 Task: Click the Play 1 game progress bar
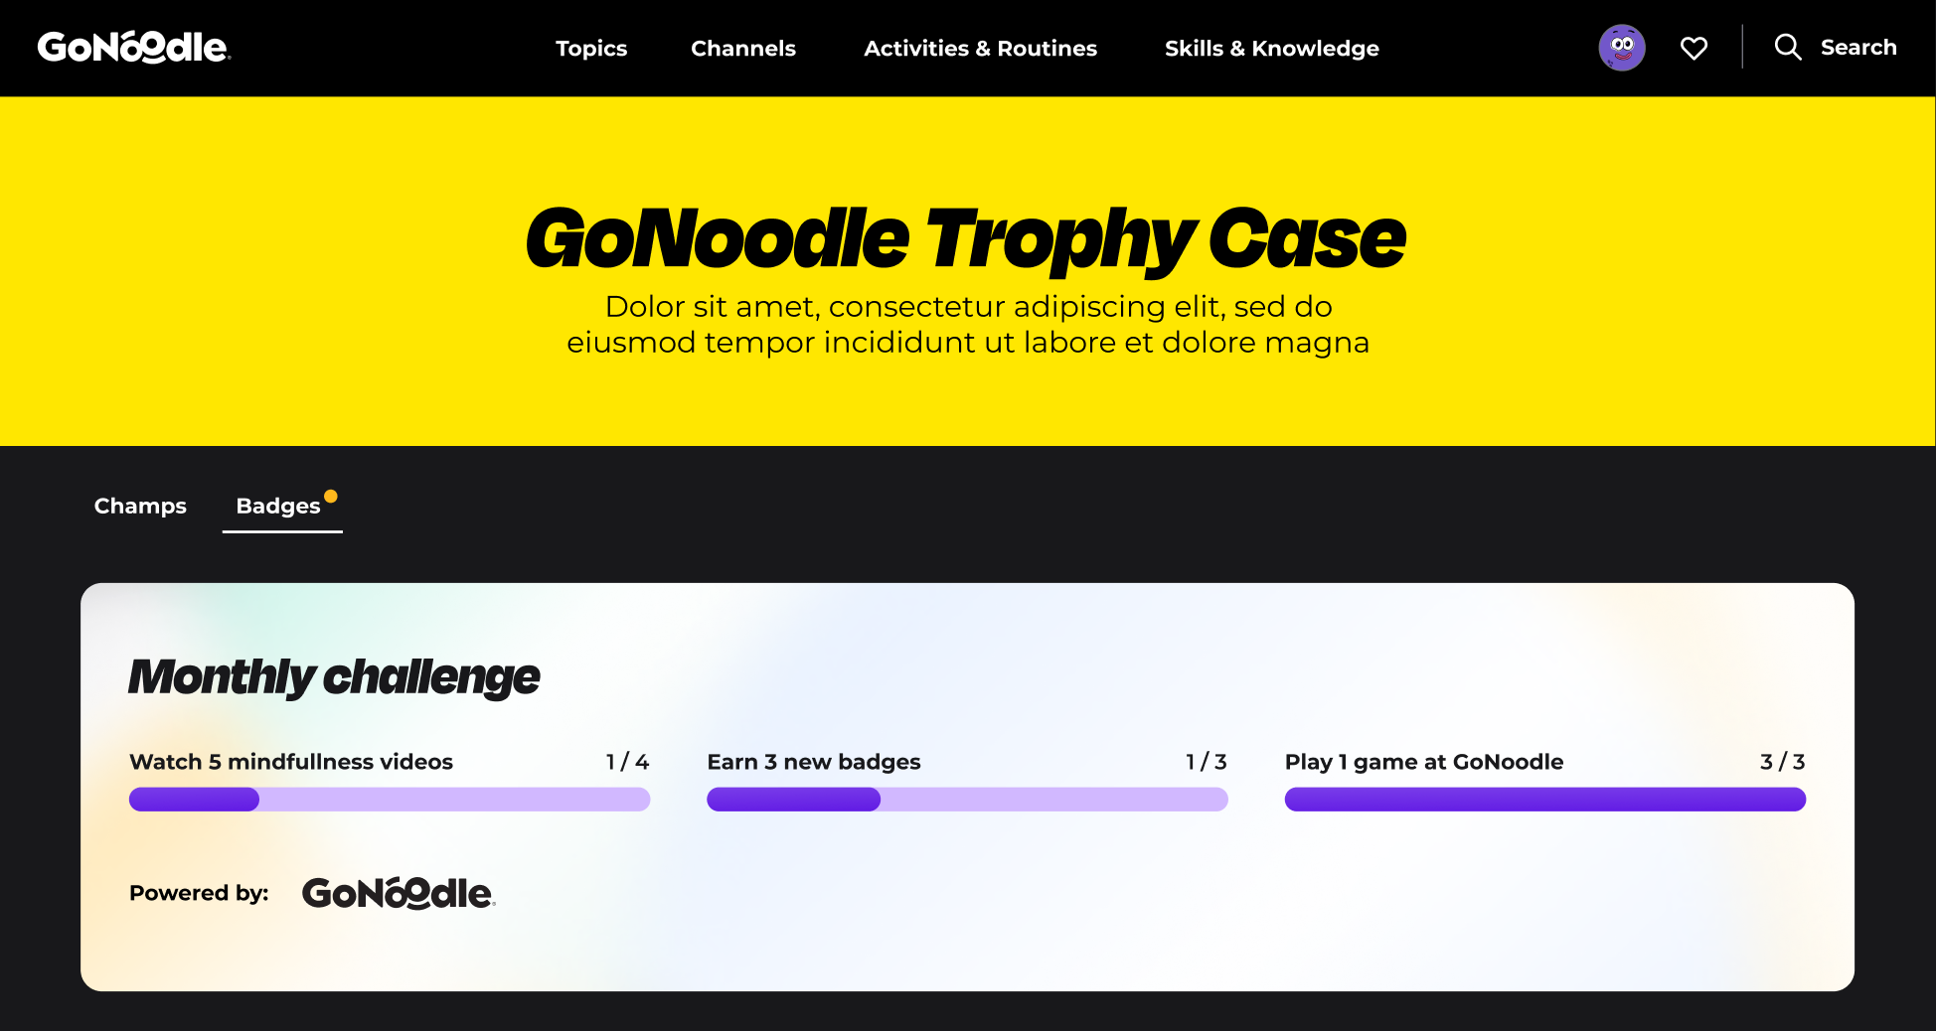tap(1544, 800)
